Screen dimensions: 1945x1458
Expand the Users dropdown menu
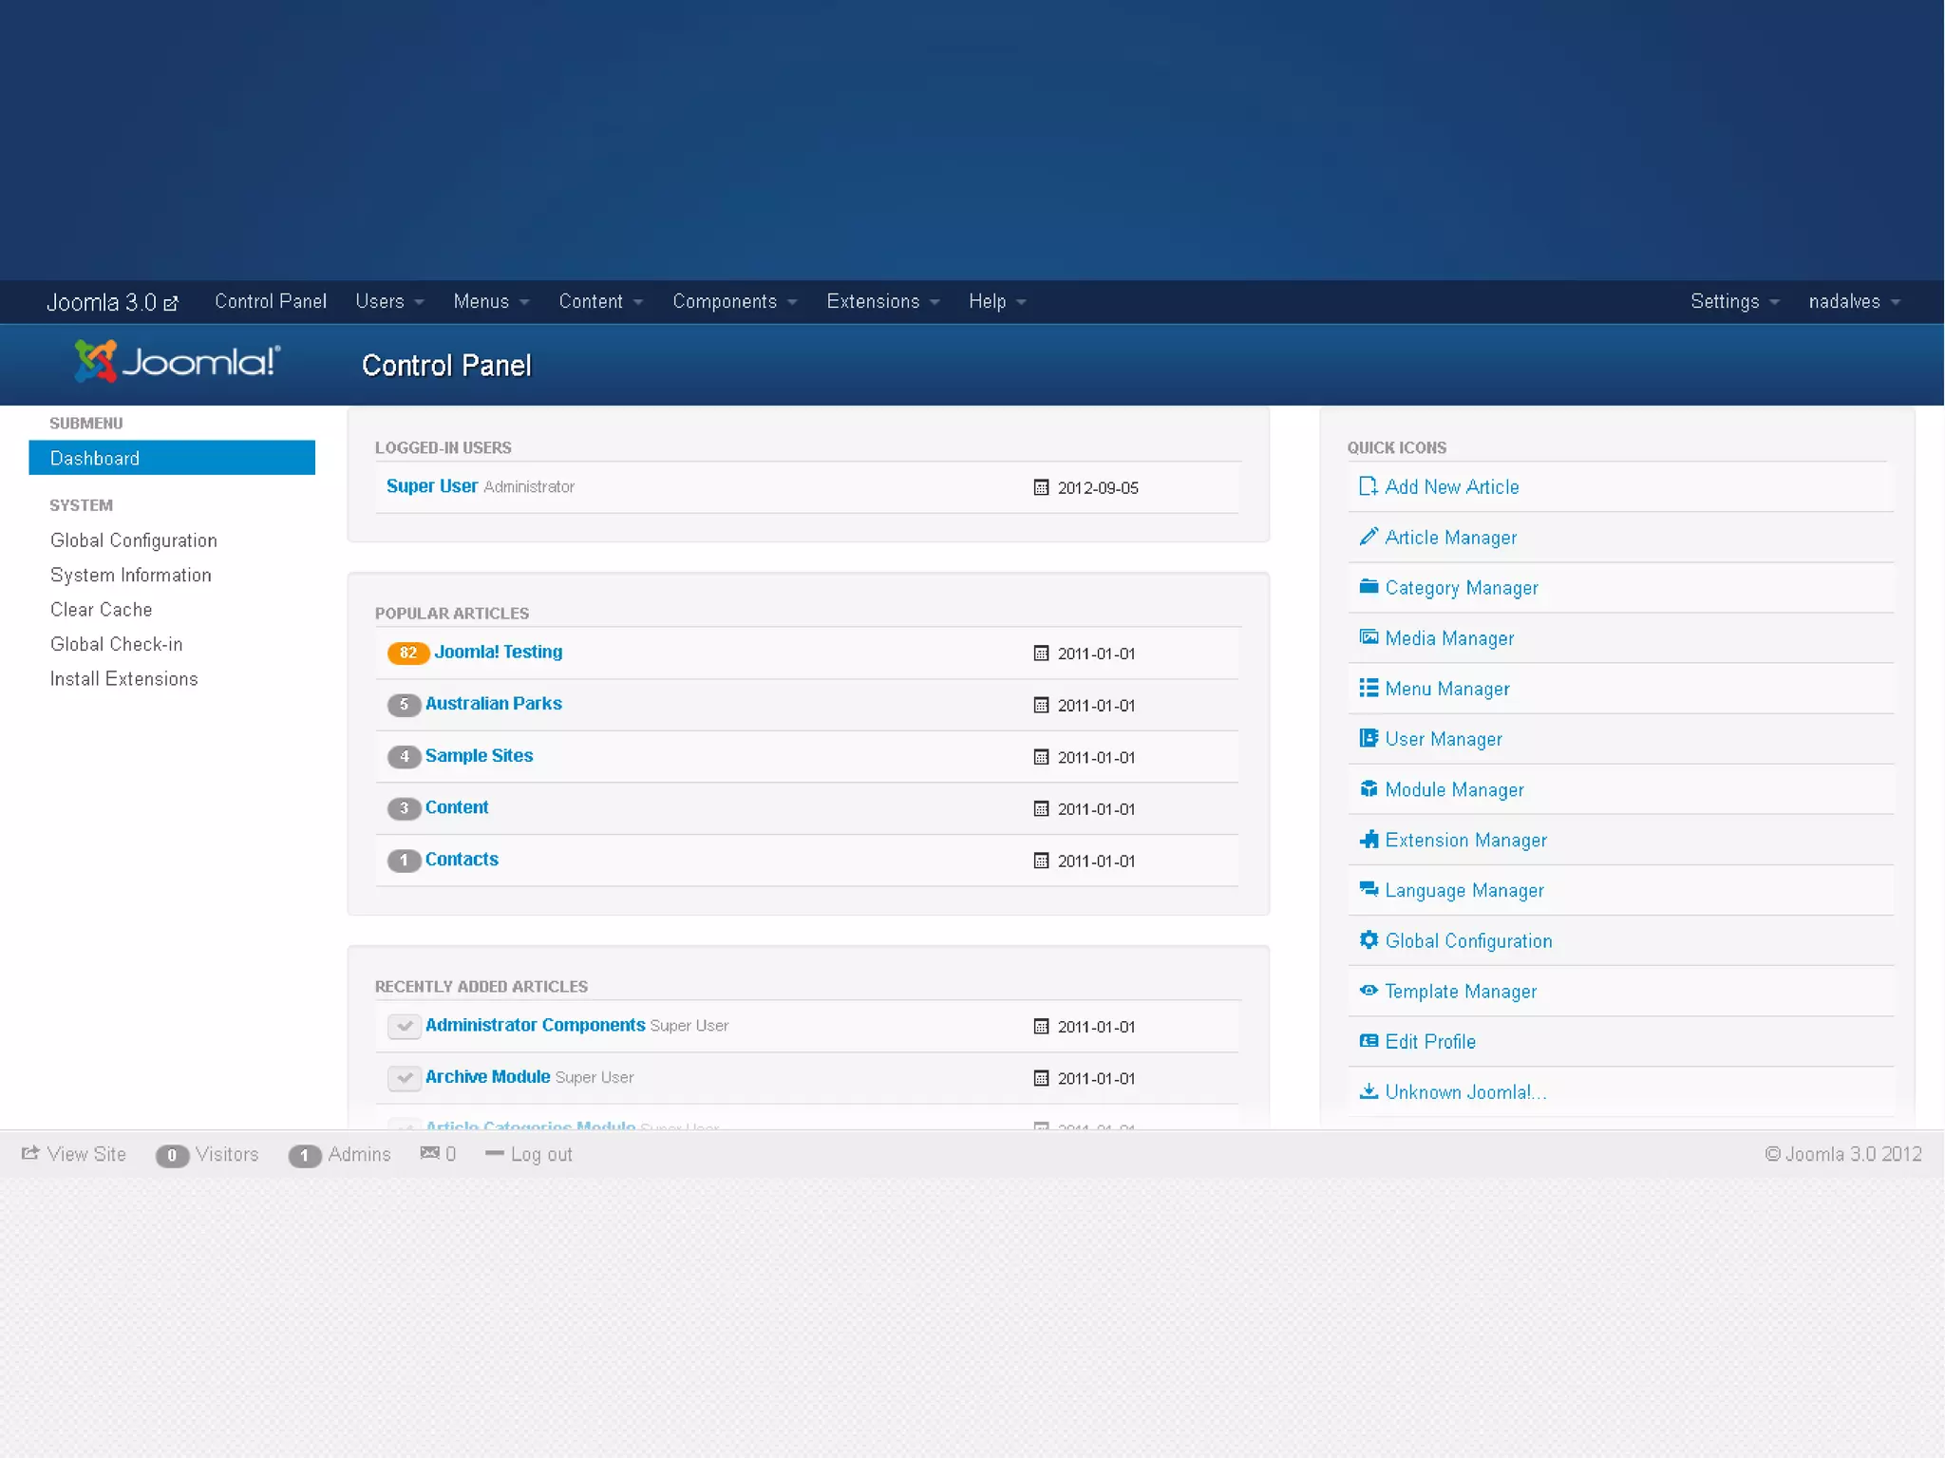click(x=389, y=301)
